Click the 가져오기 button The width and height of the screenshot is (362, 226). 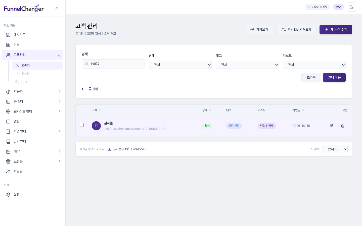(259, 29)
